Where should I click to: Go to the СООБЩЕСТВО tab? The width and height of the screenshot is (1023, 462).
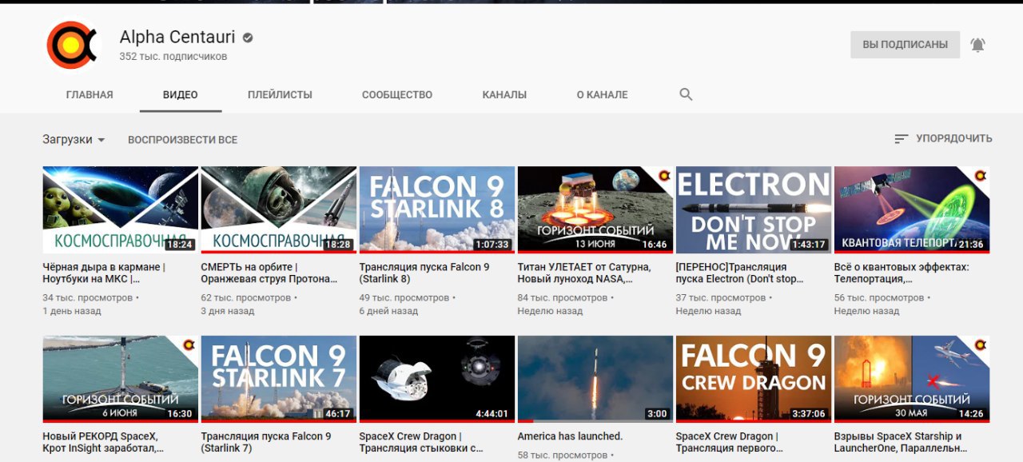pos(397,94)
